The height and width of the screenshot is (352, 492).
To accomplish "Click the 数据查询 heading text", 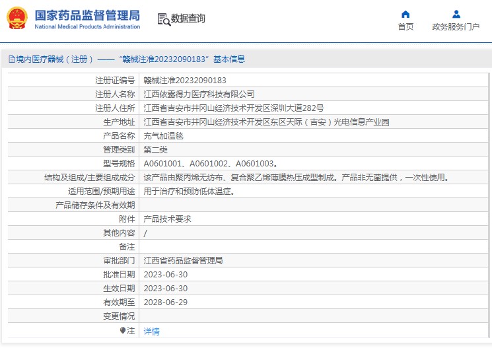I will click(x=188, y=18).
